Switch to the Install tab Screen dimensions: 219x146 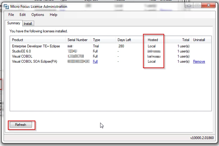click(x=28, y=24)
